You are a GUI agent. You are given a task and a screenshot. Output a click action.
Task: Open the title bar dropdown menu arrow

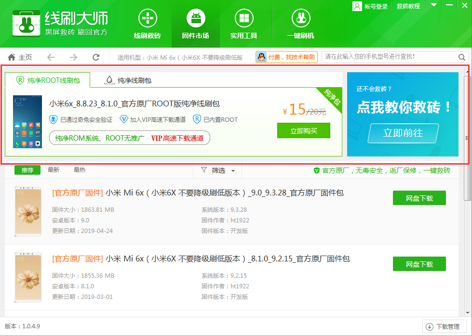pyautogui.click(x=434, y=5)
